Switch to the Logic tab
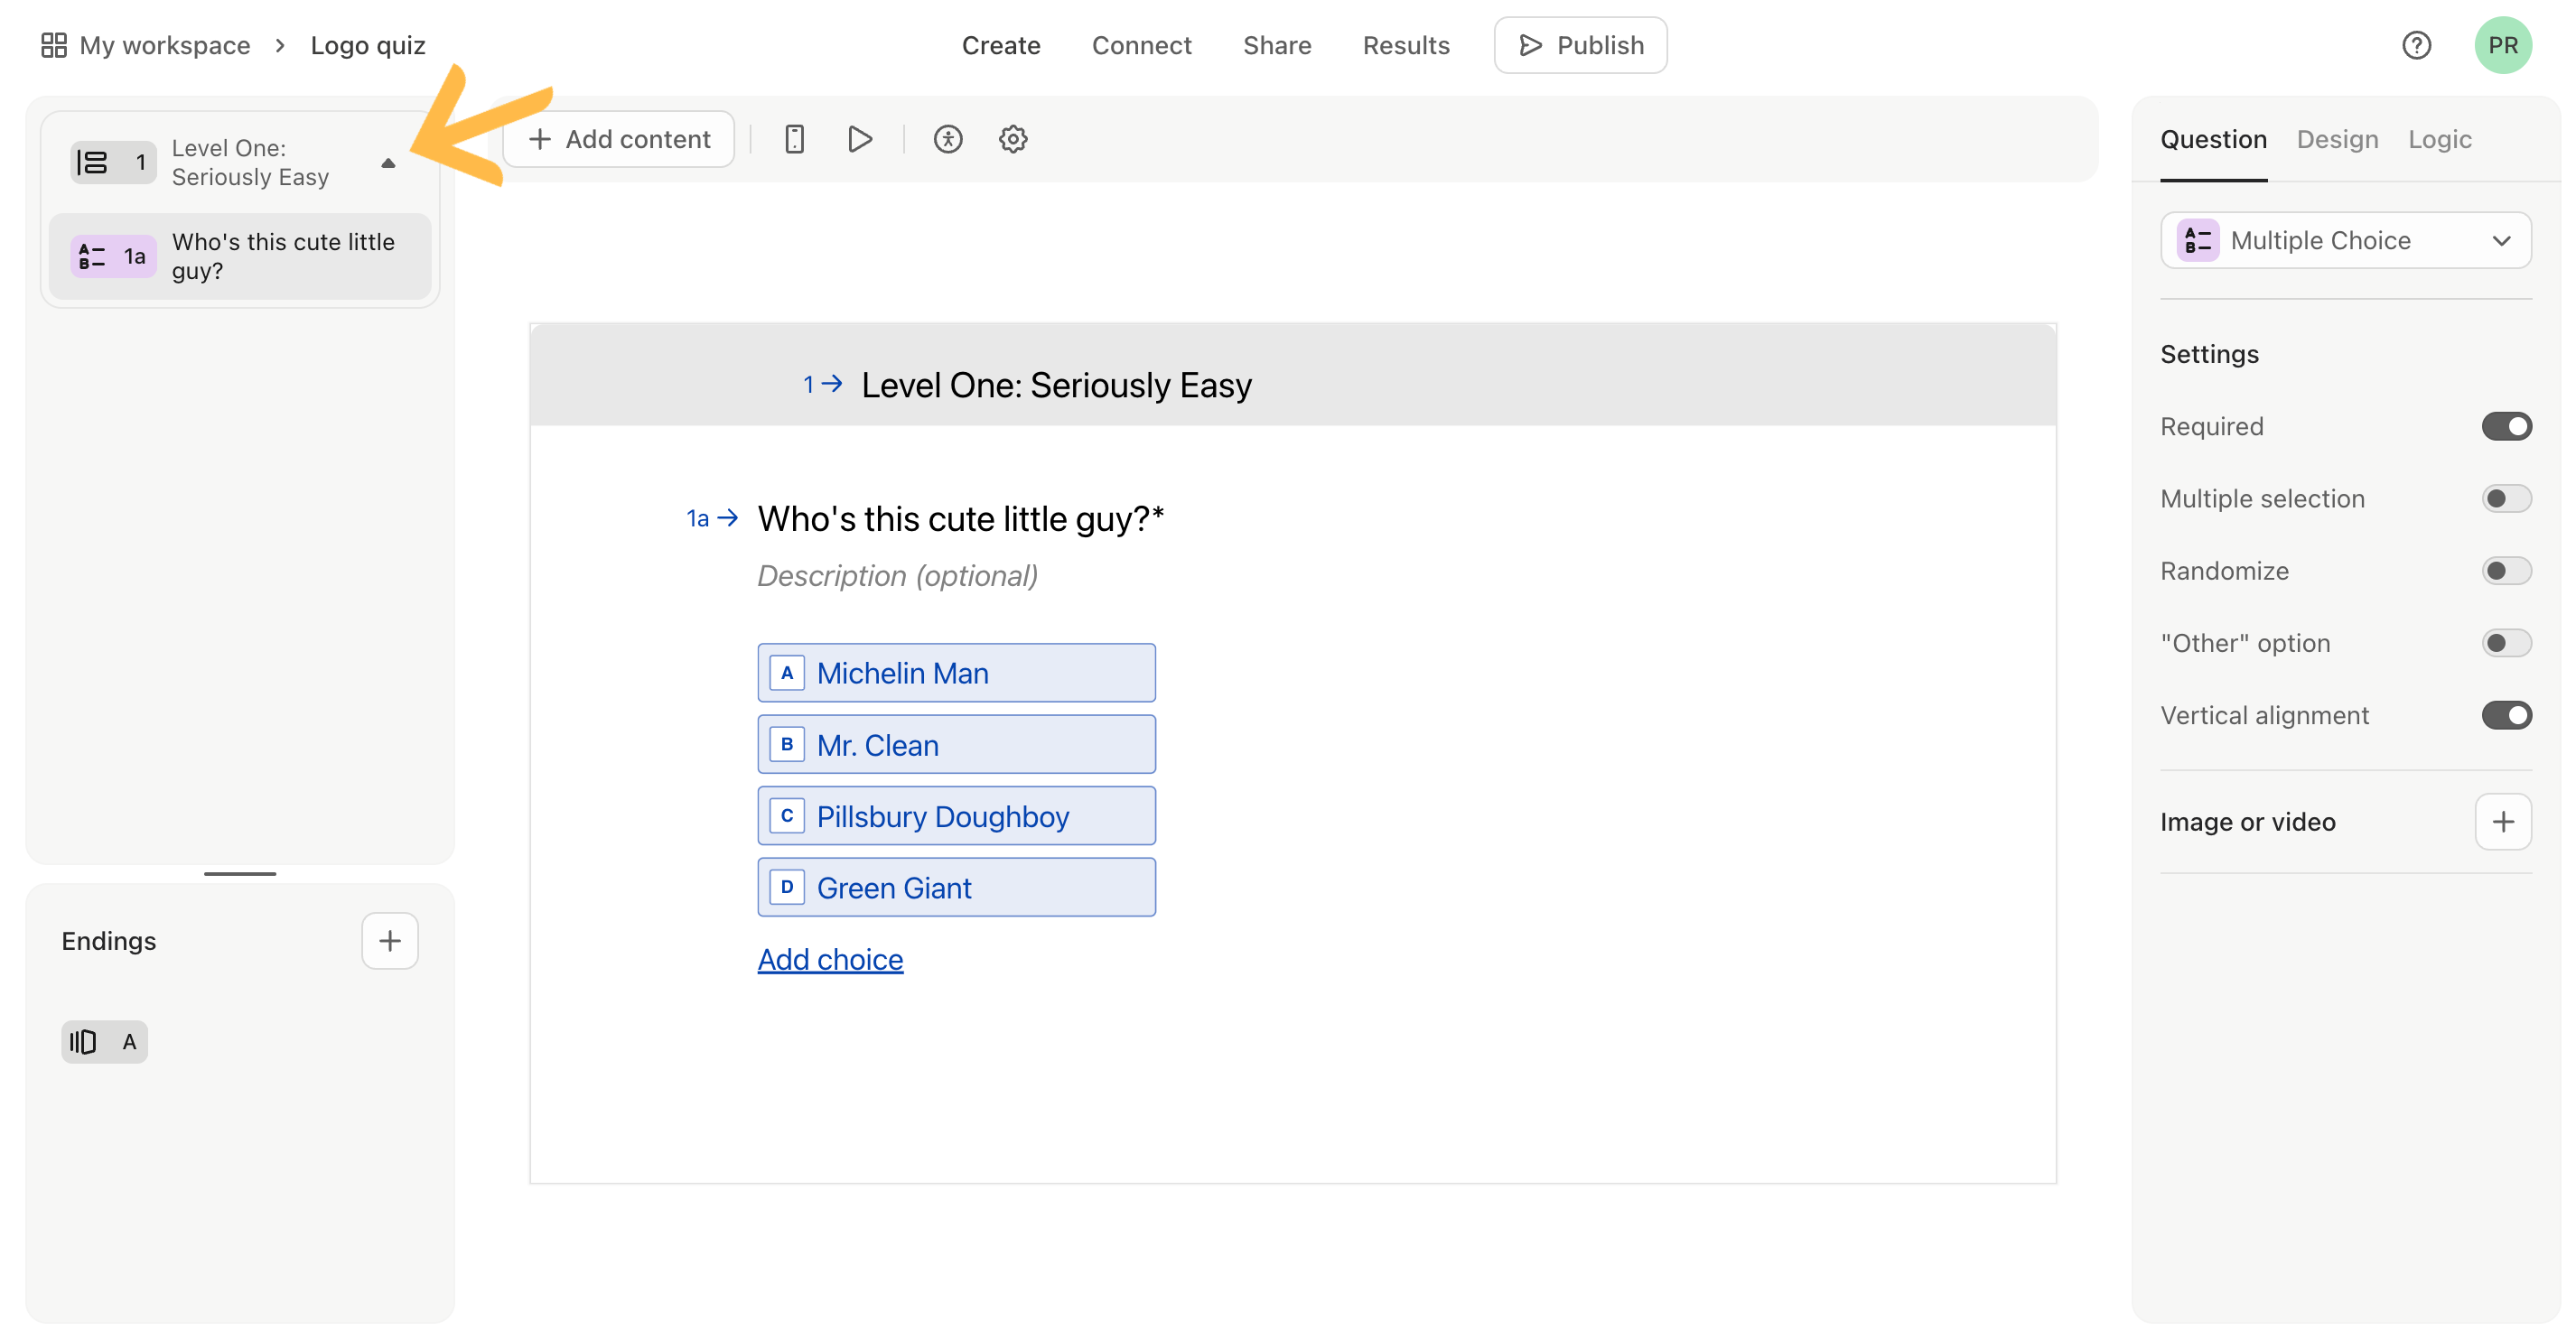Image resolution: width=2576 pixels, height=1340 pixels. [x=2439, y=139]
